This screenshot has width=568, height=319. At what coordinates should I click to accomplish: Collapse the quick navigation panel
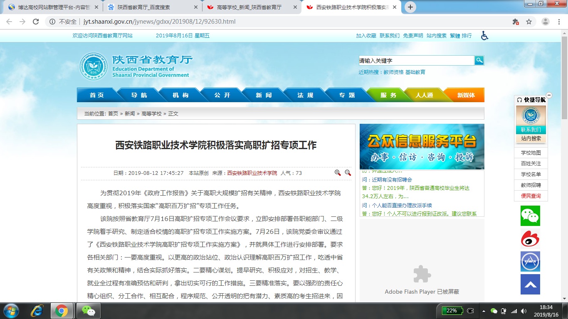pyautogui.click(x=549, y=96)
